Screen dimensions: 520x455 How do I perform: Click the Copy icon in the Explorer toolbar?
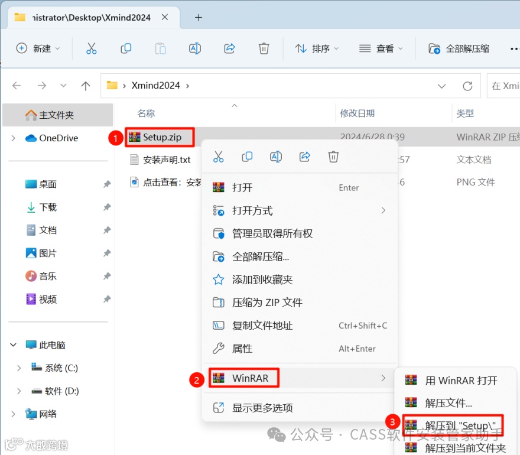click(126, 48)
